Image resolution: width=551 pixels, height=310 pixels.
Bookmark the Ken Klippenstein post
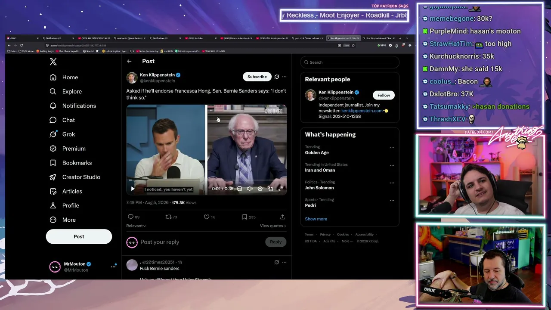tap(245, 217)
